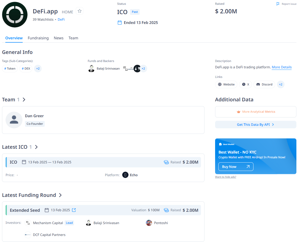Click the HOME ticker label
Screen dimensions: 307x242
pos(67,12)
